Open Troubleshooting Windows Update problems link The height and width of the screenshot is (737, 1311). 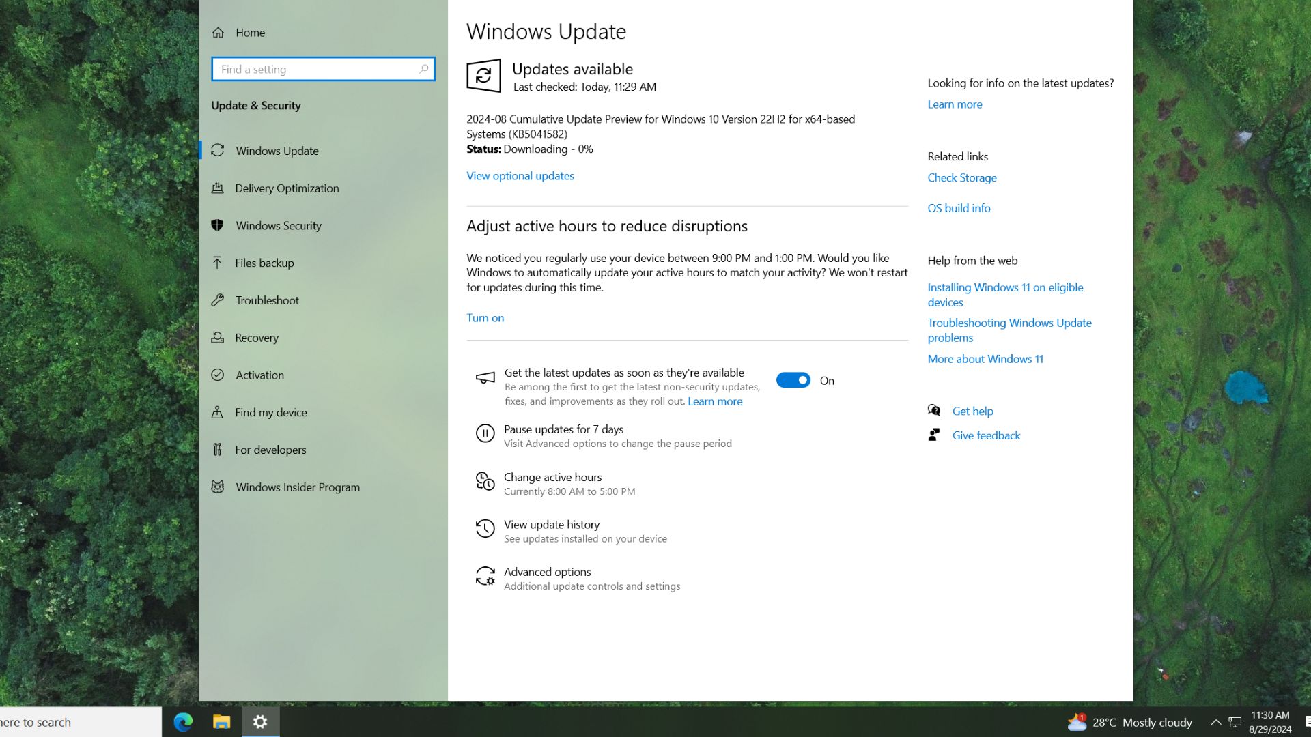point(1009,330)
